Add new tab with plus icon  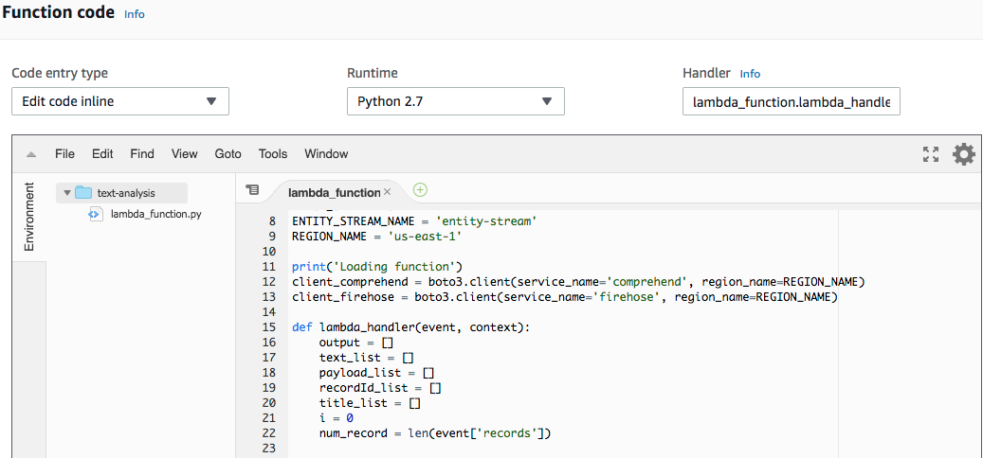click(x=420, y=190)
